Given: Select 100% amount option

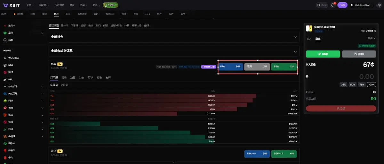Looking at the screenshot, I should 372,84.
